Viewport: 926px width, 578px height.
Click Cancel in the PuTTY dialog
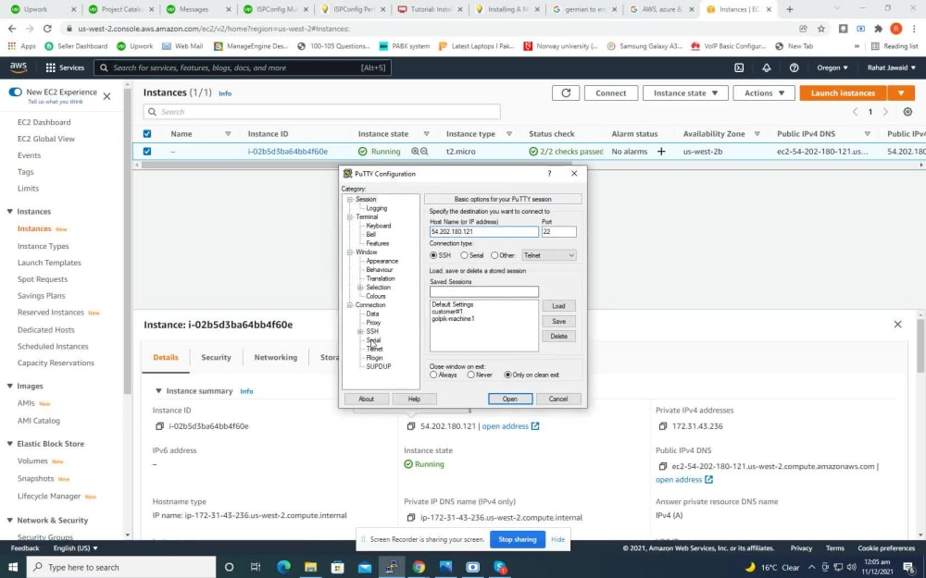558,400
